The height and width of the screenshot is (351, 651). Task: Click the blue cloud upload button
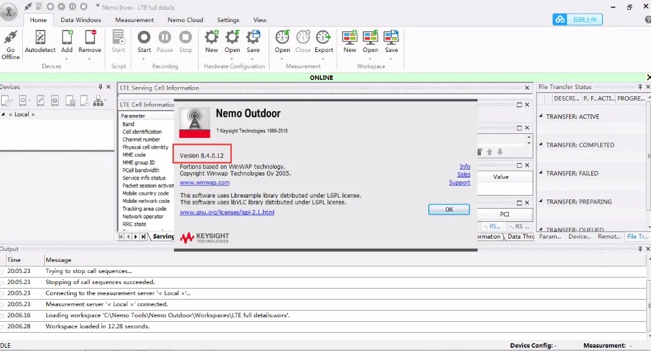(577, 19)
